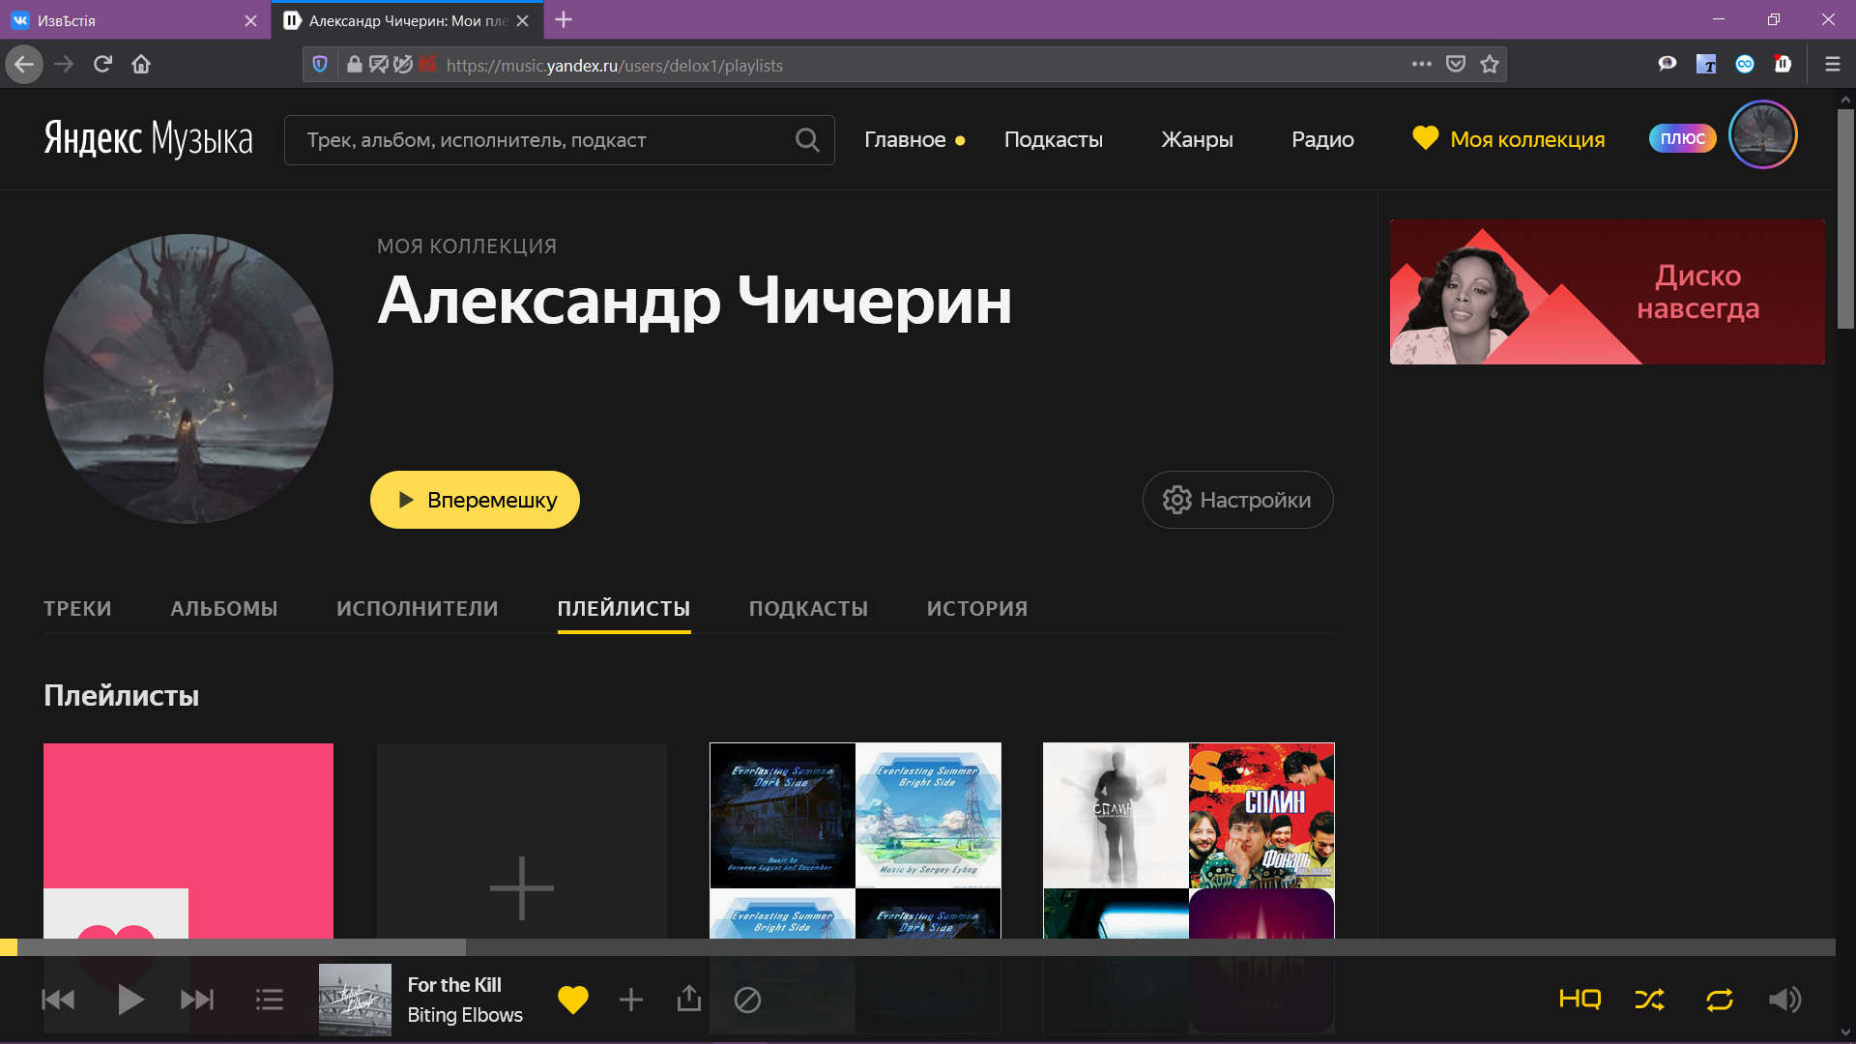Click the For the Kill album art
The width and height of the screenshot is (1856, 1044).
(x=355, y=1000)
